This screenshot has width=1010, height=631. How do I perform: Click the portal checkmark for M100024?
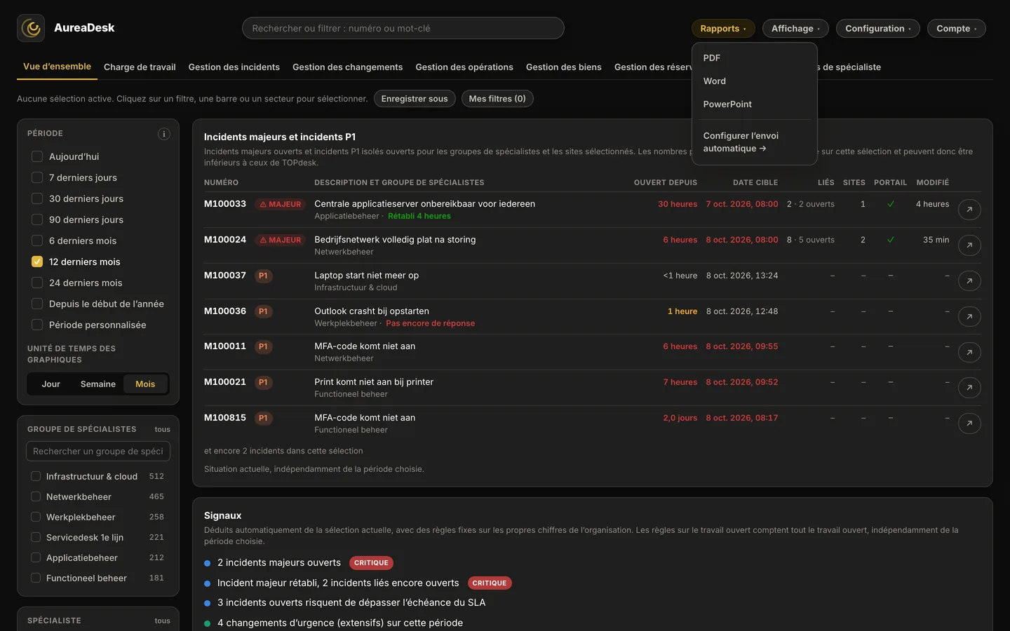tap(891, 240)
